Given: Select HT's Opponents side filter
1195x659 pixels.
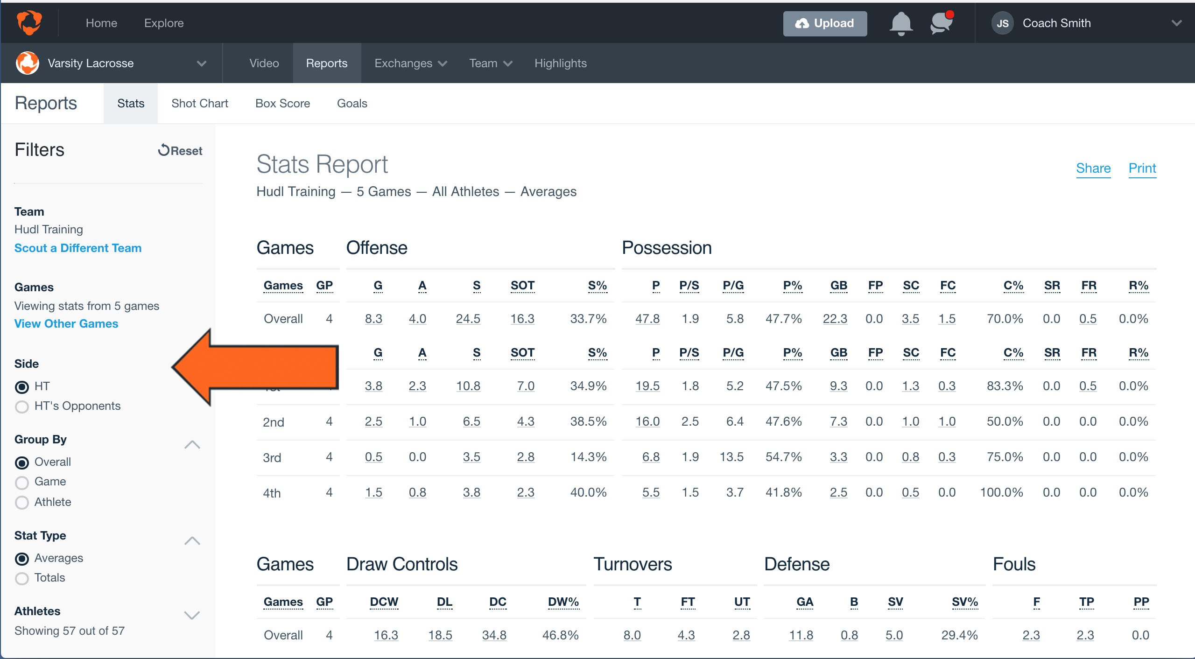Looking at the screenshot, I should click(21, 406).
